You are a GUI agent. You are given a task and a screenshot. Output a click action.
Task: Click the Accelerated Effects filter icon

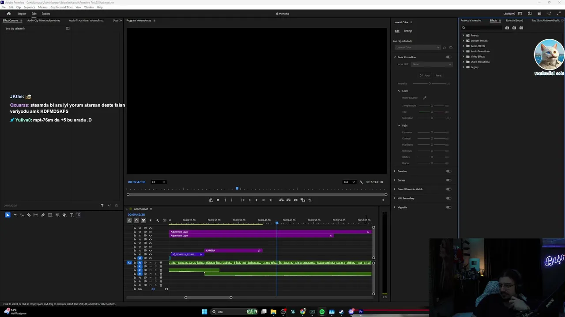(x=507, y=28)
